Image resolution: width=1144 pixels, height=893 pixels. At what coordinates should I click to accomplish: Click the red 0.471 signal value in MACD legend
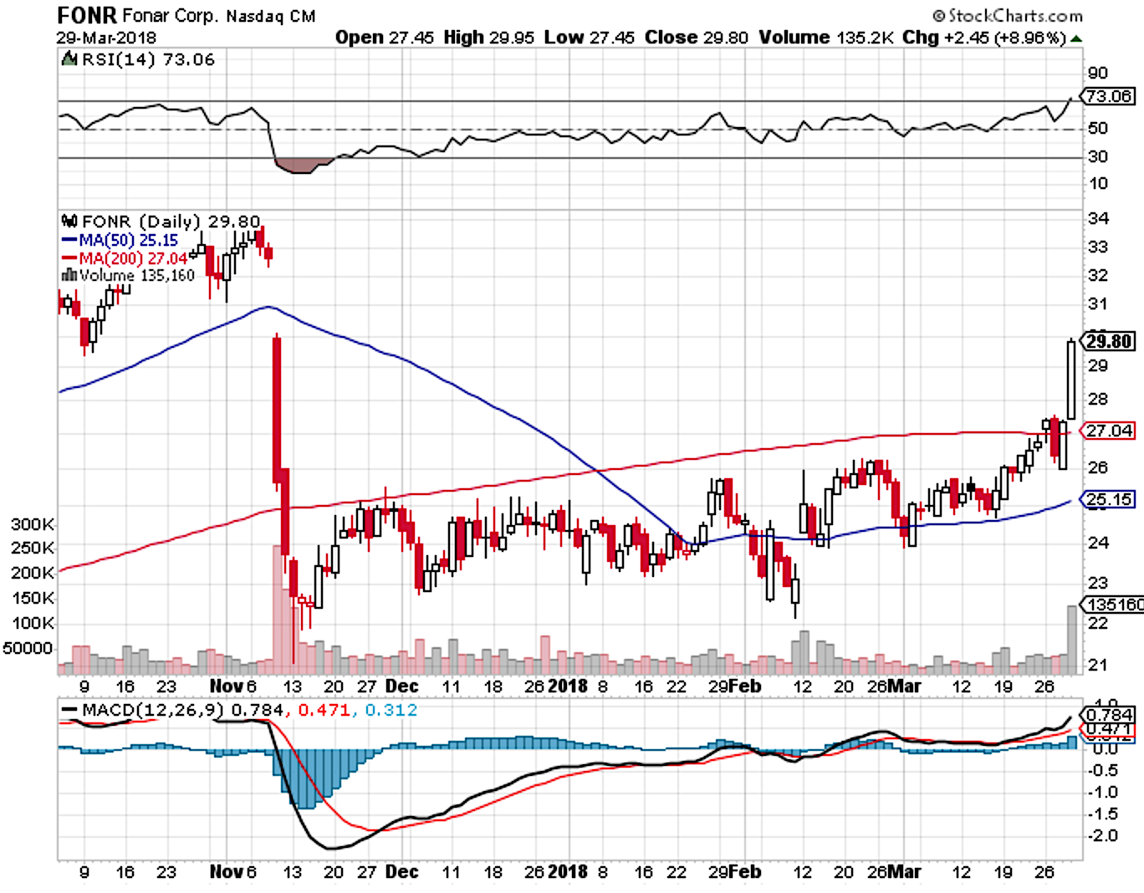(x=323, y=711)
